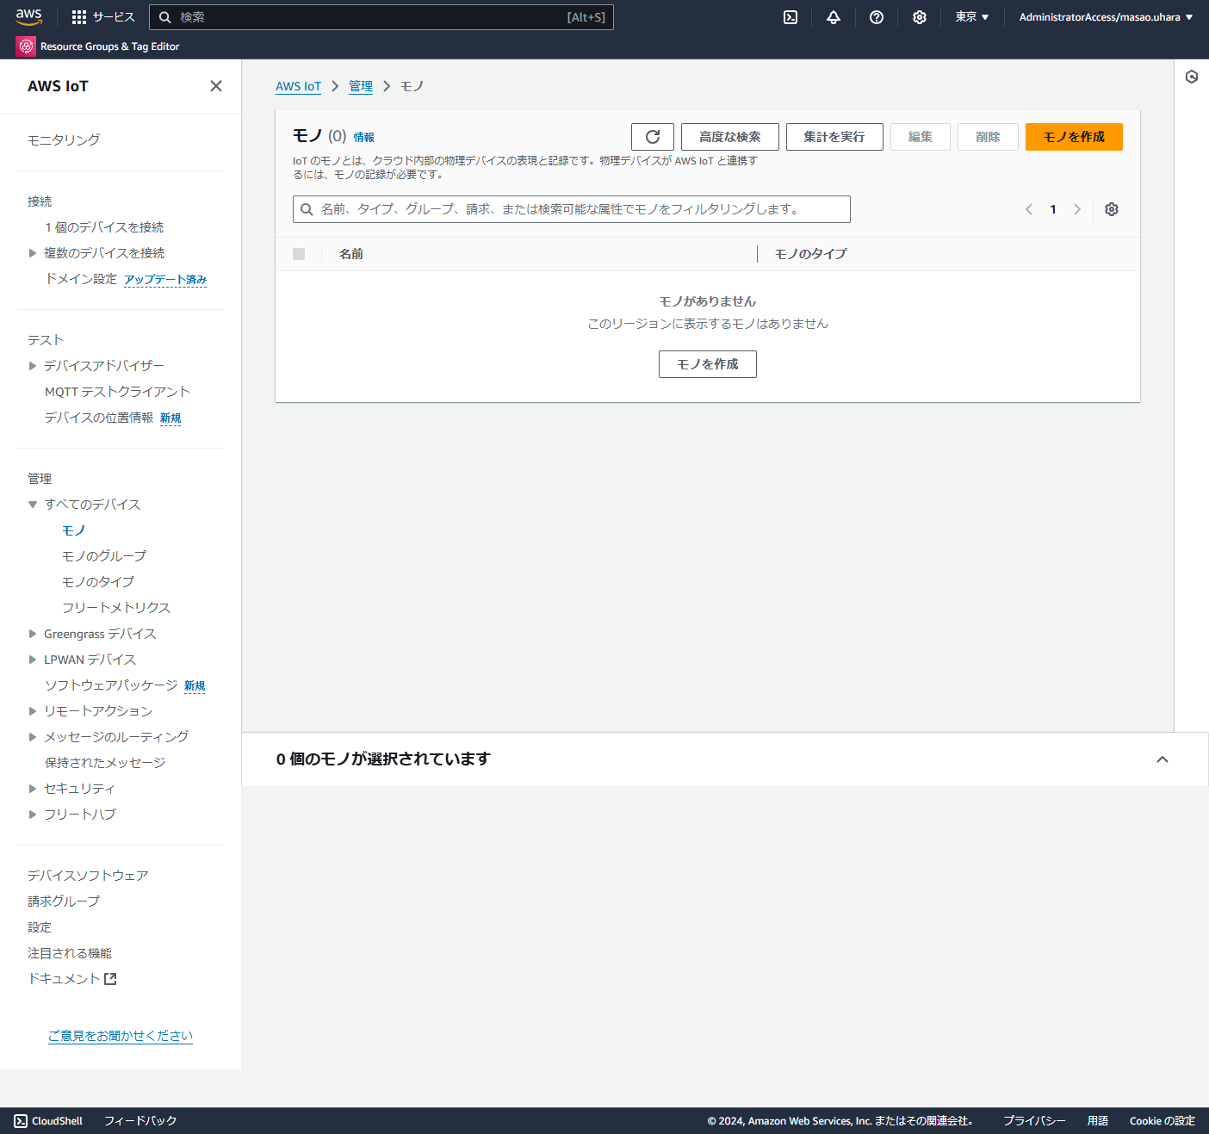Sort by モノのタイプ column header

click(811, 254)
